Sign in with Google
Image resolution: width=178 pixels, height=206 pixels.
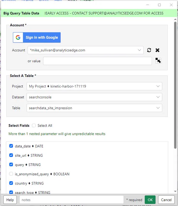click(x=37, y=38)
